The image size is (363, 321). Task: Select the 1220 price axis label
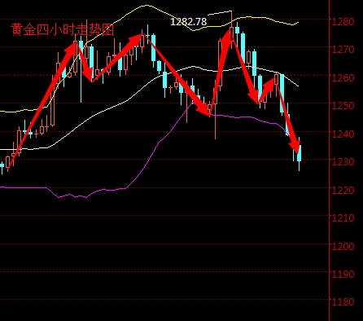343,191
